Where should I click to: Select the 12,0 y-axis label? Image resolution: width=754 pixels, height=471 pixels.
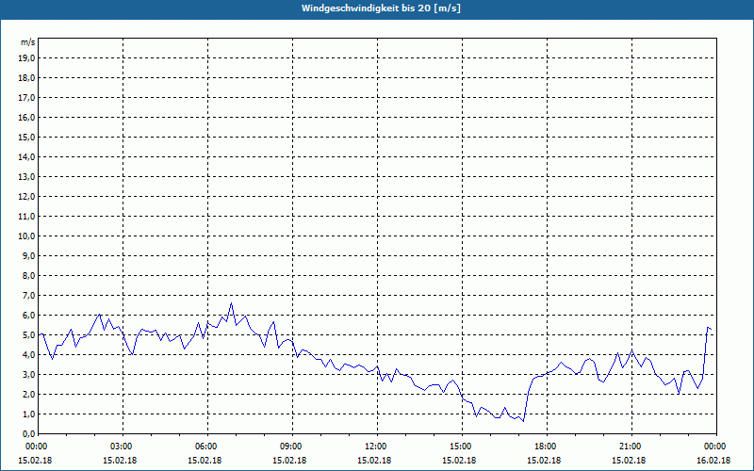coord(27,197)
